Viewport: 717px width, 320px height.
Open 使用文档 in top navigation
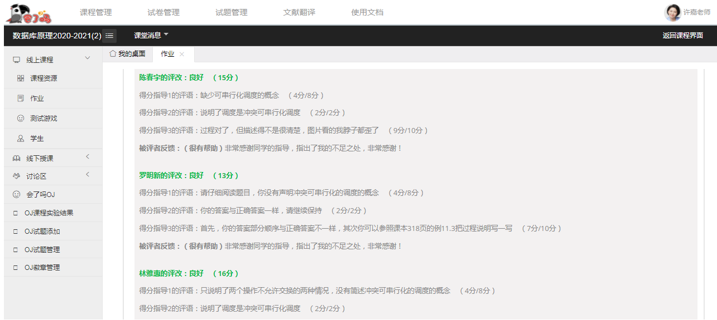tap(367, 12)
